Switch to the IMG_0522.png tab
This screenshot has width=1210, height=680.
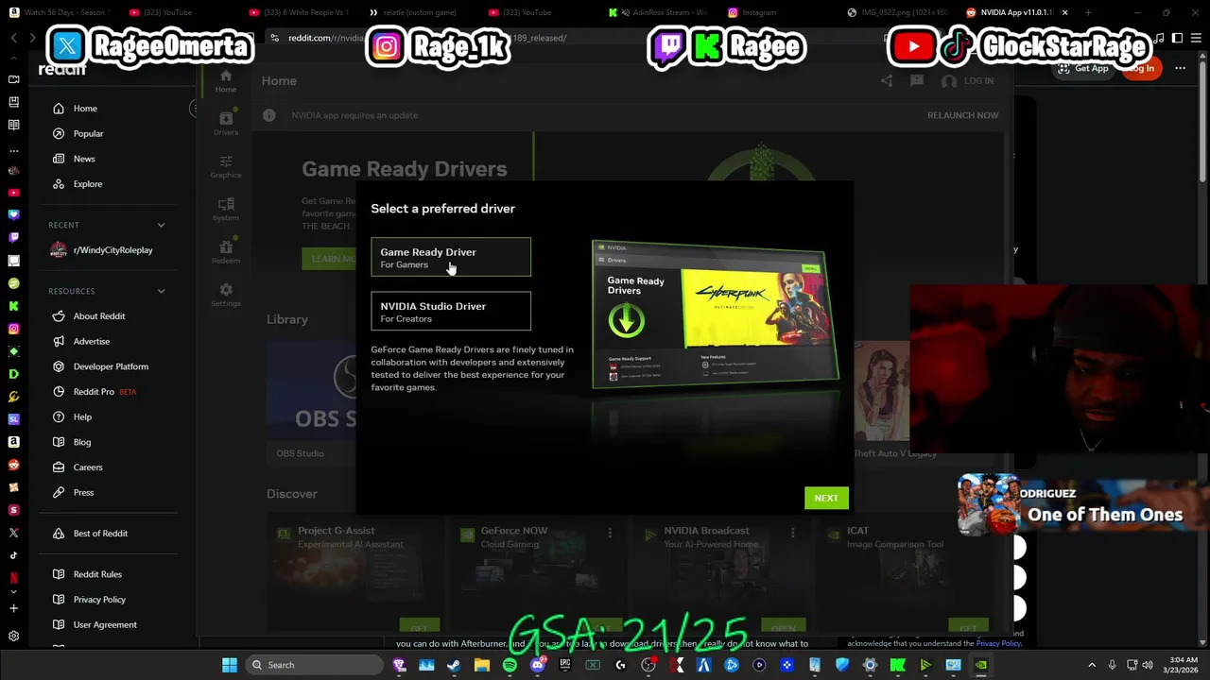coord(895,12)
